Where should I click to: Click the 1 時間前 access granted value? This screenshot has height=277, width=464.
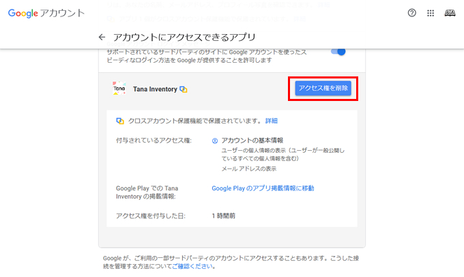click(223, 216)
